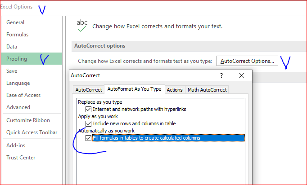This screenshot has width=307, height=185.
Task: Switch to the Math AutoCorrect tab
Action: tap(207, 90)
